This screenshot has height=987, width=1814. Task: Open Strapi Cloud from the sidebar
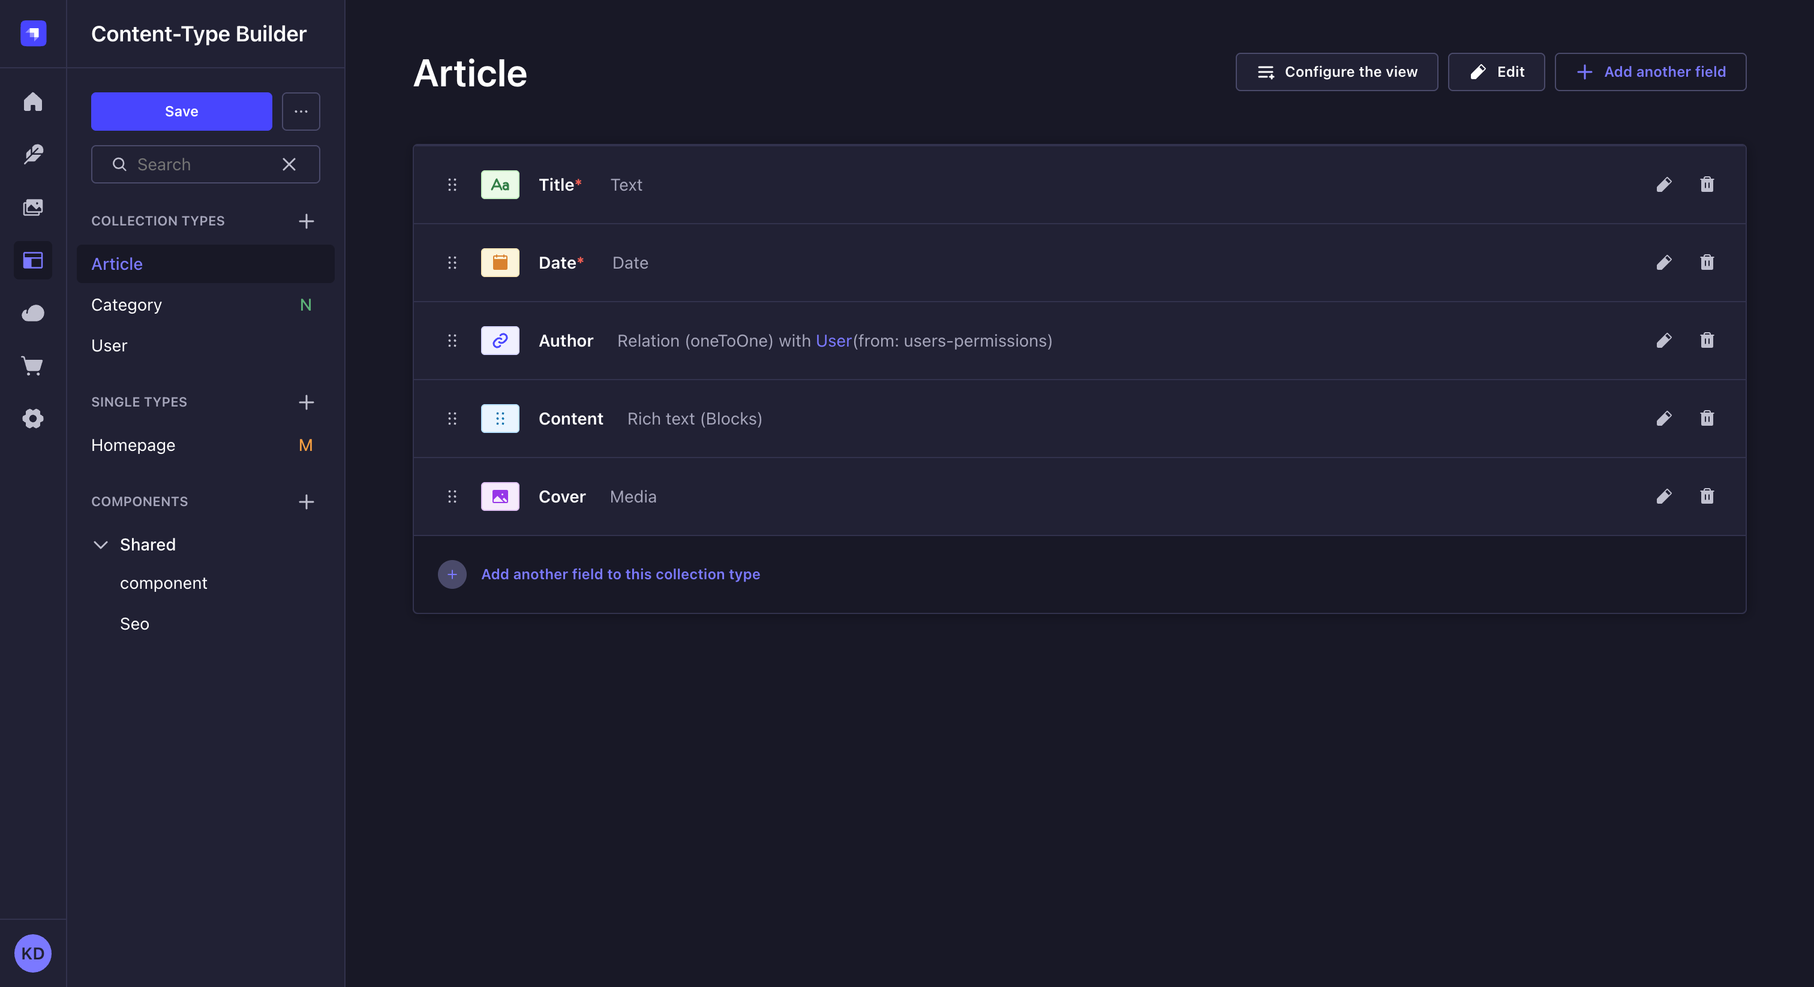(x=32, y=312)
